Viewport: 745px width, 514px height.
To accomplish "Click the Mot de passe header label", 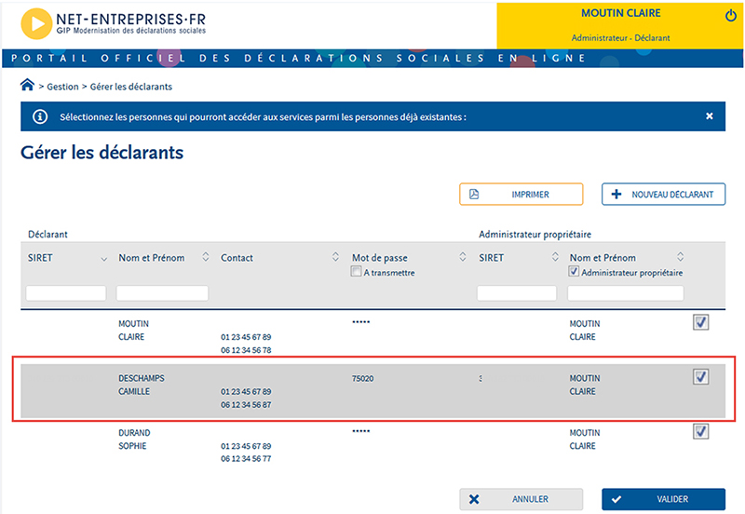I will (380, 258).
